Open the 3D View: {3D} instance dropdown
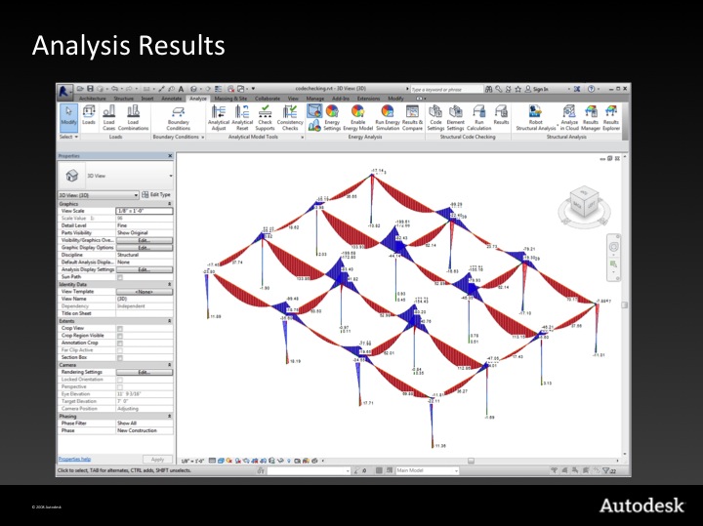The height and width of the screenshot is (526, 703). click(x=99, y=195)
